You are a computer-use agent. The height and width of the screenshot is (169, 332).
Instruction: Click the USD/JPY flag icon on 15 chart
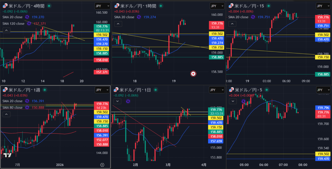click(x=231, y=6)
